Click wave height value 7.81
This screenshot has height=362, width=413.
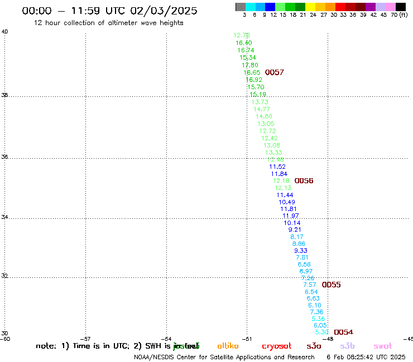point(302,257)
